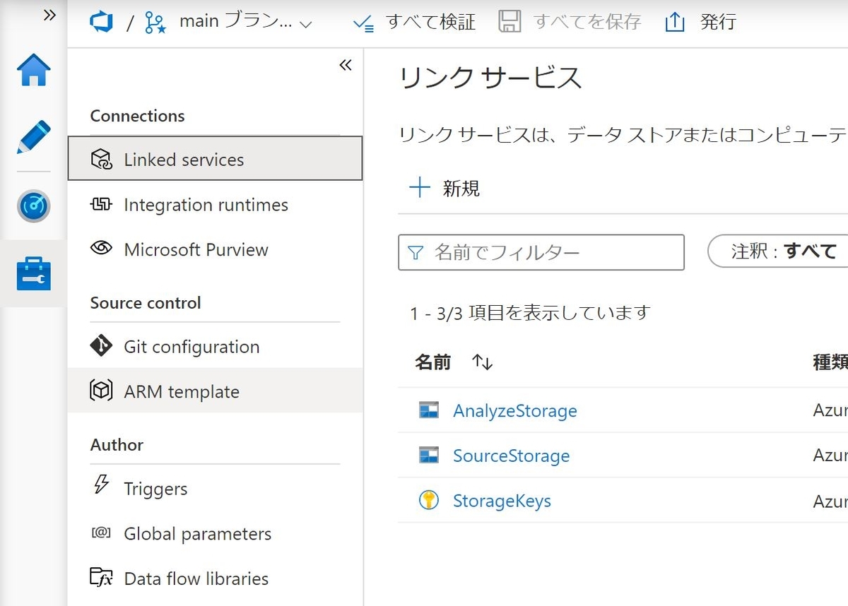Click 新規 to add linked service
Image resolution: width=848 pixels, height=606 pixels.
pyautogui.click(x=445, y=188)
